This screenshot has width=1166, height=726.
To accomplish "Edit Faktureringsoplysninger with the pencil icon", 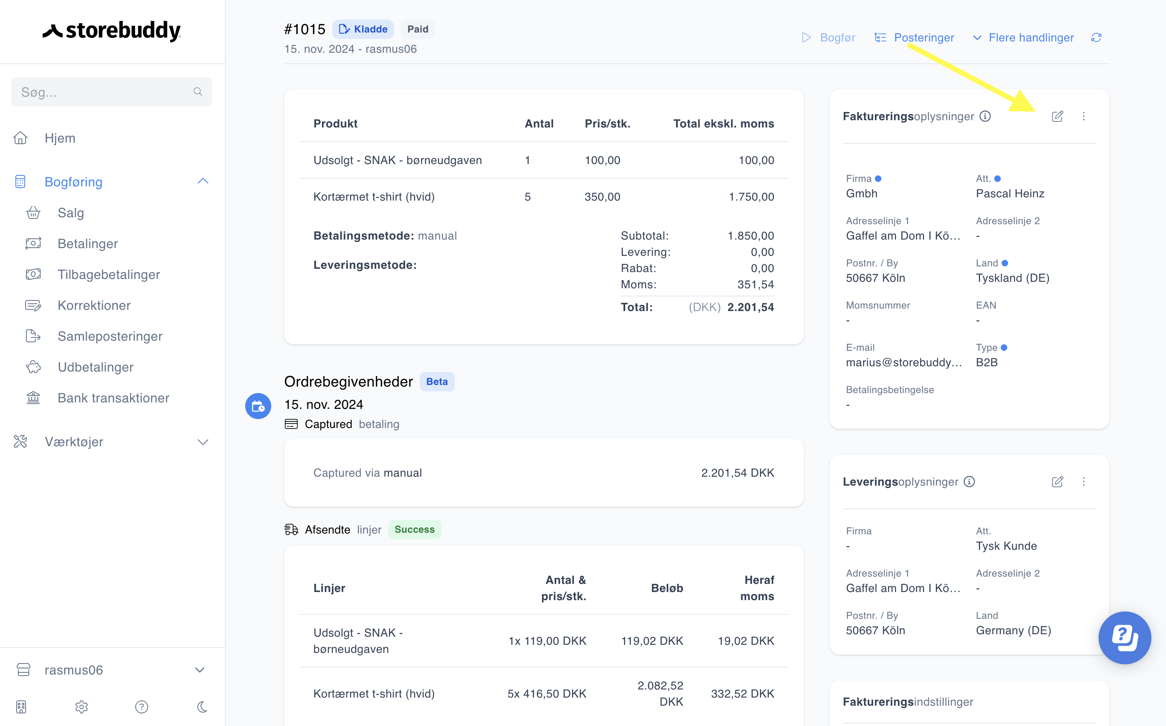I will [x=1058, y=116].
